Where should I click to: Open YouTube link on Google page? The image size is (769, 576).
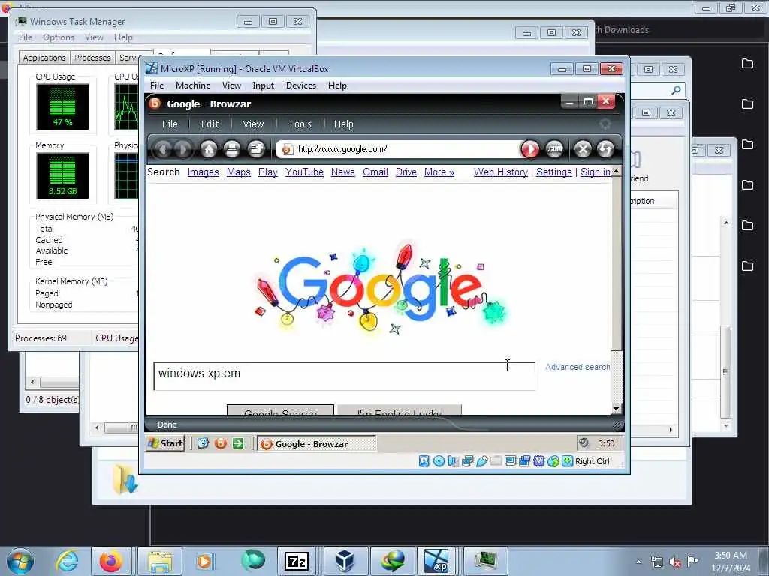coord(304,172)
